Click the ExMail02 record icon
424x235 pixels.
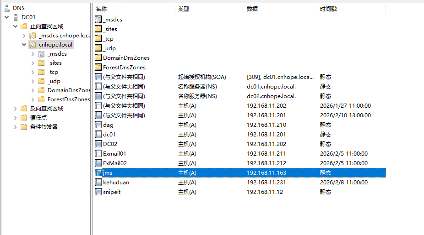coord(98,163)
